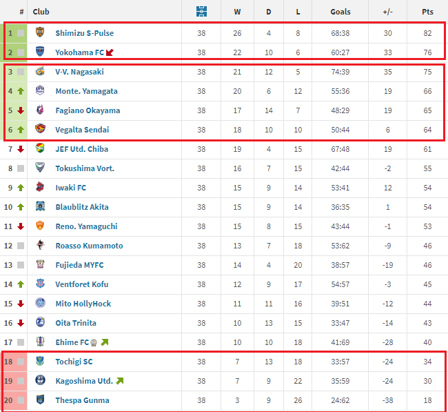This screenshot has width=448, height=412.
Task: Open the Tochigi SC club link
Action: coord(74,362)
